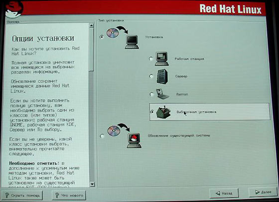The image size is (279, 202).
Task: Click the help panel scrollbar thumb
Action: tap(92, 50)
